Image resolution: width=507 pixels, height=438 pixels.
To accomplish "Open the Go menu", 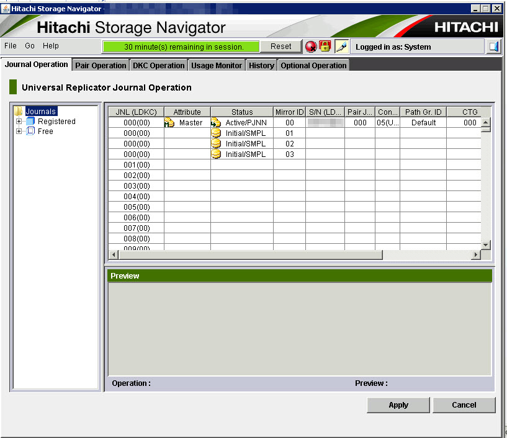I will pos(30,46).
